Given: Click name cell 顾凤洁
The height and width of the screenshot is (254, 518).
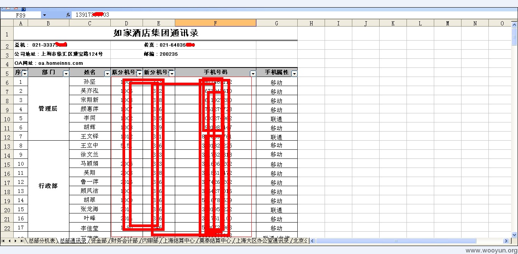Looking at the screenshot, I should click(90, 191).
